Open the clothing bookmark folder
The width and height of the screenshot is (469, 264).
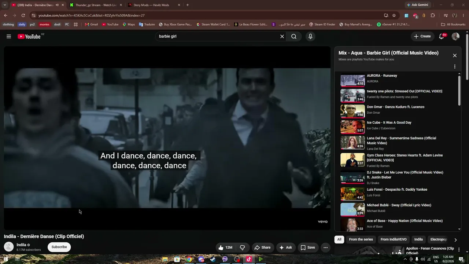(x=8, y=25)
